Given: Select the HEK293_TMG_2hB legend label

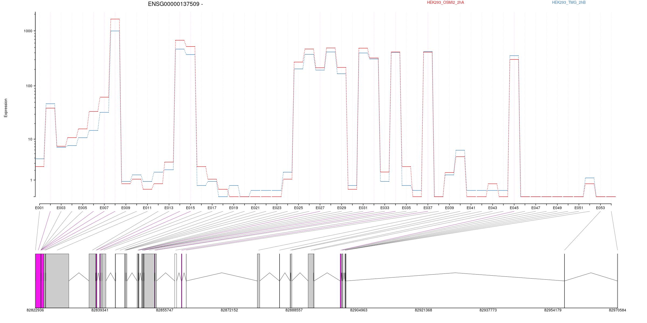Looking at the screenshot, I should [569, 2].
